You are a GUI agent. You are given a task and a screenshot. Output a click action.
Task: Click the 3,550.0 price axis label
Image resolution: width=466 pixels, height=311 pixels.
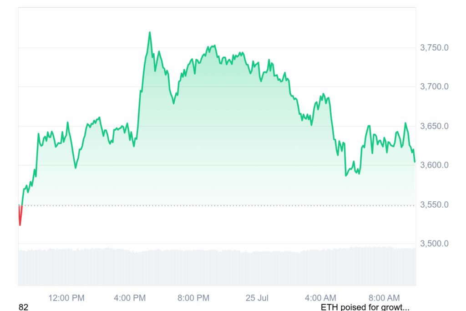click(x=433, y=204)
